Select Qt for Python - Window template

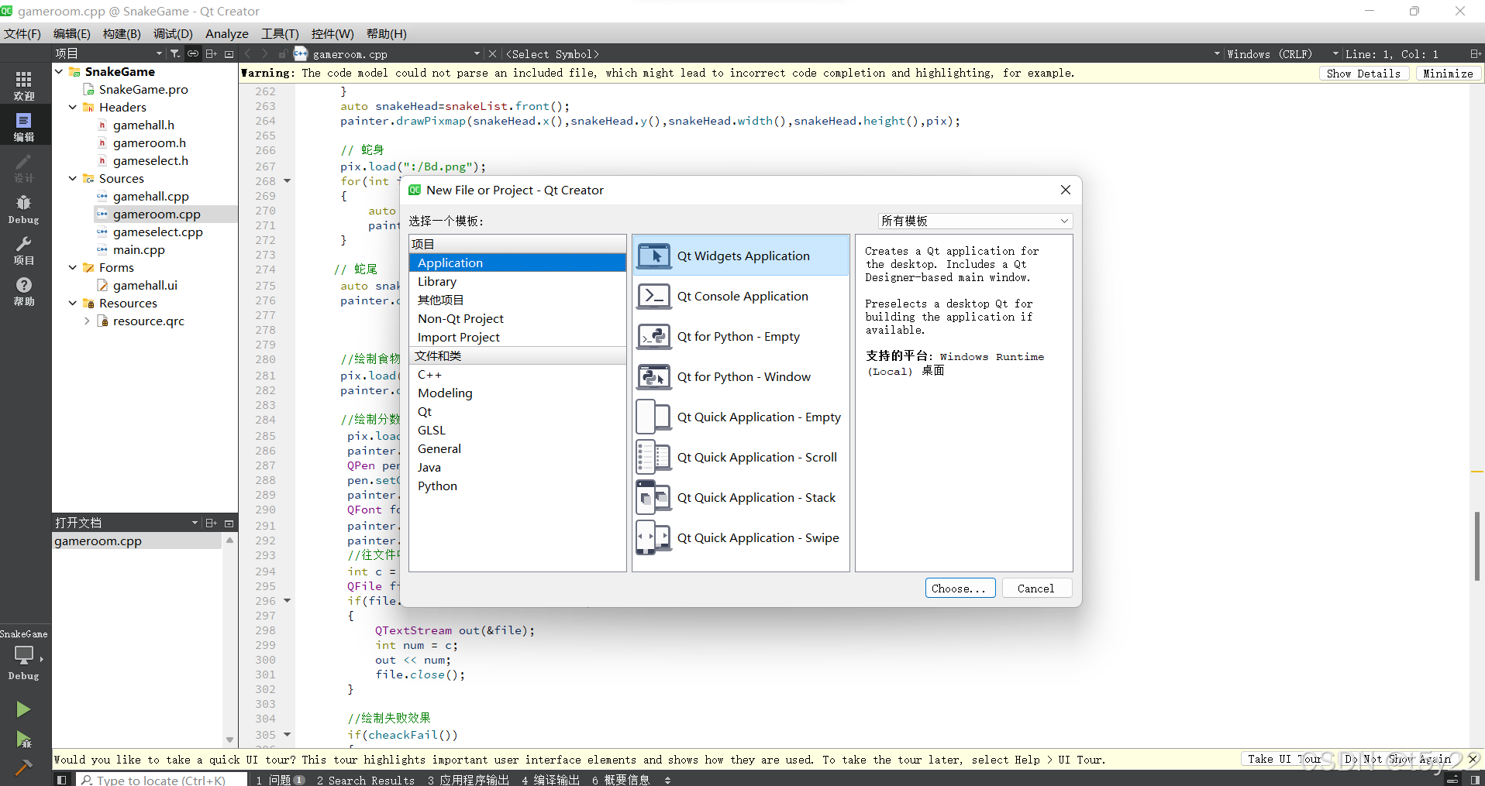(x=741, y=376)
